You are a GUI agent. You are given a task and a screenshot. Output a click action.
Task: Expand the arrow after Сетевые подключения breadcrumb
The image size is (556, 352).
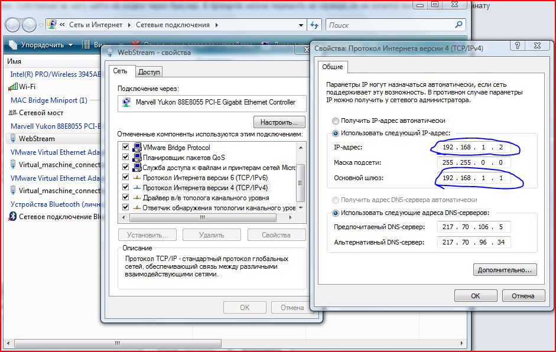217,25
